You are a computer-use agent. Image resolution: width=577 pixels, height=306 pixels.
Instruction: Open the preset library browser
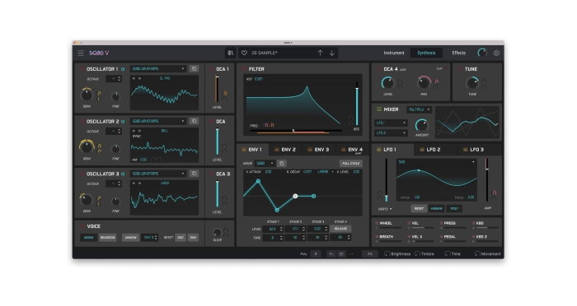pyautogui.click(x=230, y=53)
